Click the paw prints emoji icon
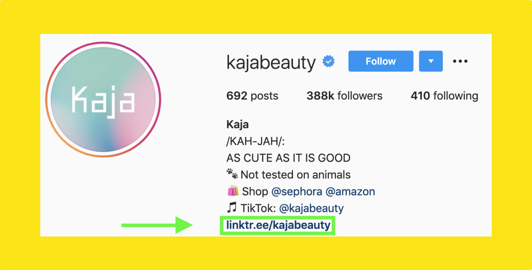This screenshot has width=532, height=270. click(232, 174)
